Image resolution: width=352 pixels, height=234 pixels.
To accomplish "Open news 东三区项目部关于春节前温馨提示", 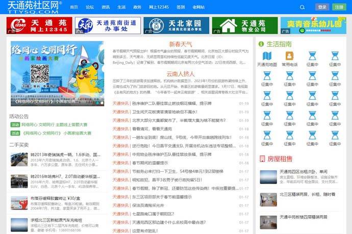I will [x=162, y=197].
